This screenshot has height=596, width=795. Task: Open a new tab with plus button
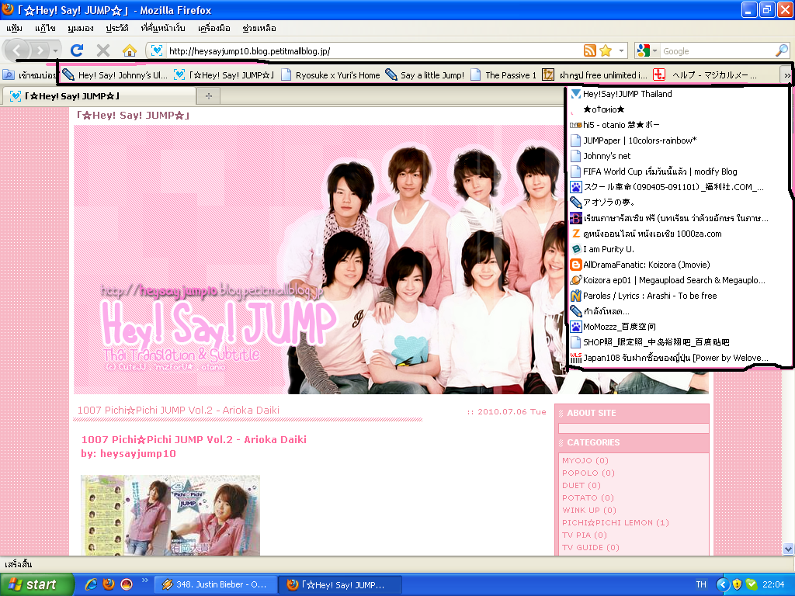tap(208, 95)
